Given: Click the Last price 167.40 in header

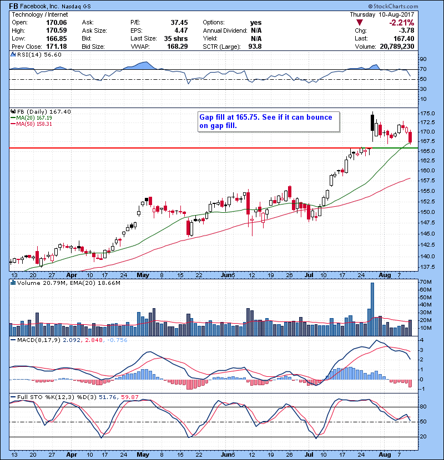Looking at the screenshot, I should [x=404, y=38].
